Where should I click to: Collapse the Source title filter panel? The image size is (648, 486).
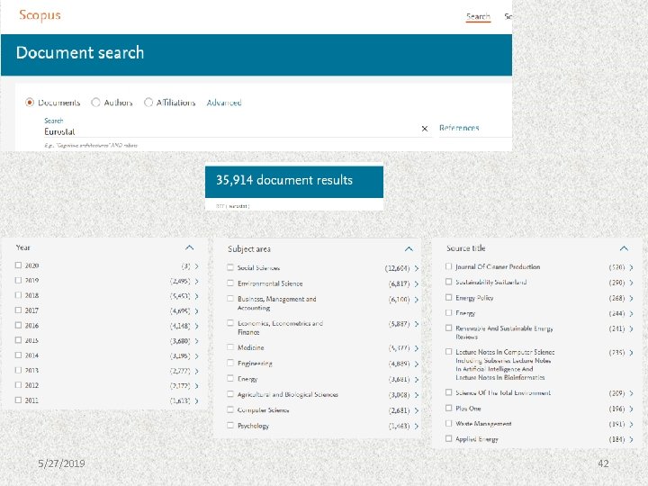[x=624, y=248]
